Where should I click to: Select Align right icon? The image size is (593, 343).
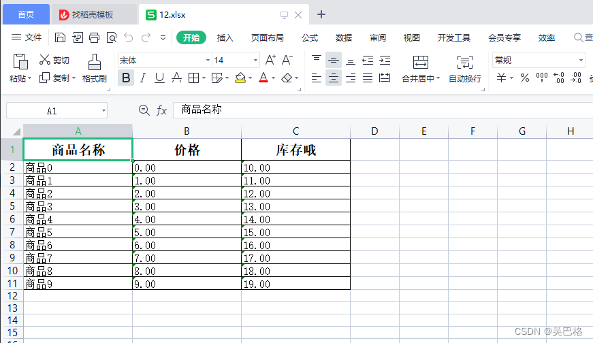click(351, 78)
